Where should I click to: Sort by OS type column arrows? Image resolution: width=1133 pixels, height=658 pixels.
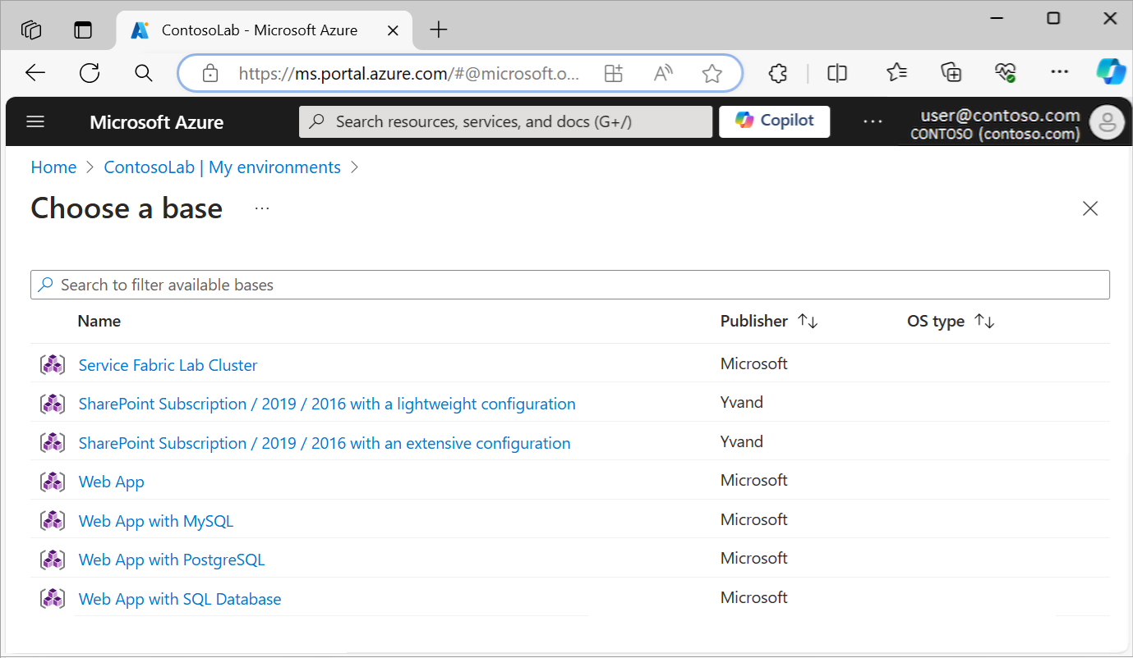pyautogui.click(x=984, y=322)
